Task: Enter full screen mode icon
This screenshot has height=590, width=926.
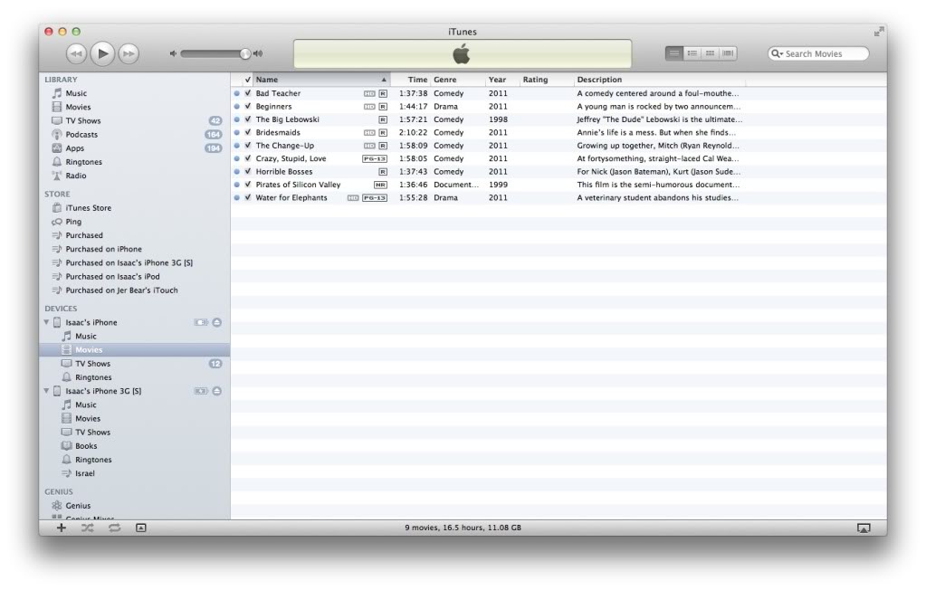Action: (x=879, y=32)
